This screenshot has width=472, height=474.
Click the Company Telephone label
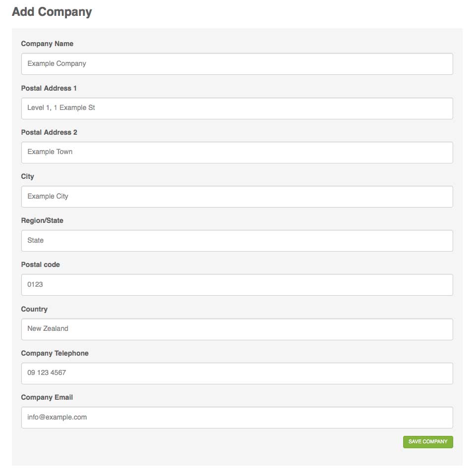[55, 353]
